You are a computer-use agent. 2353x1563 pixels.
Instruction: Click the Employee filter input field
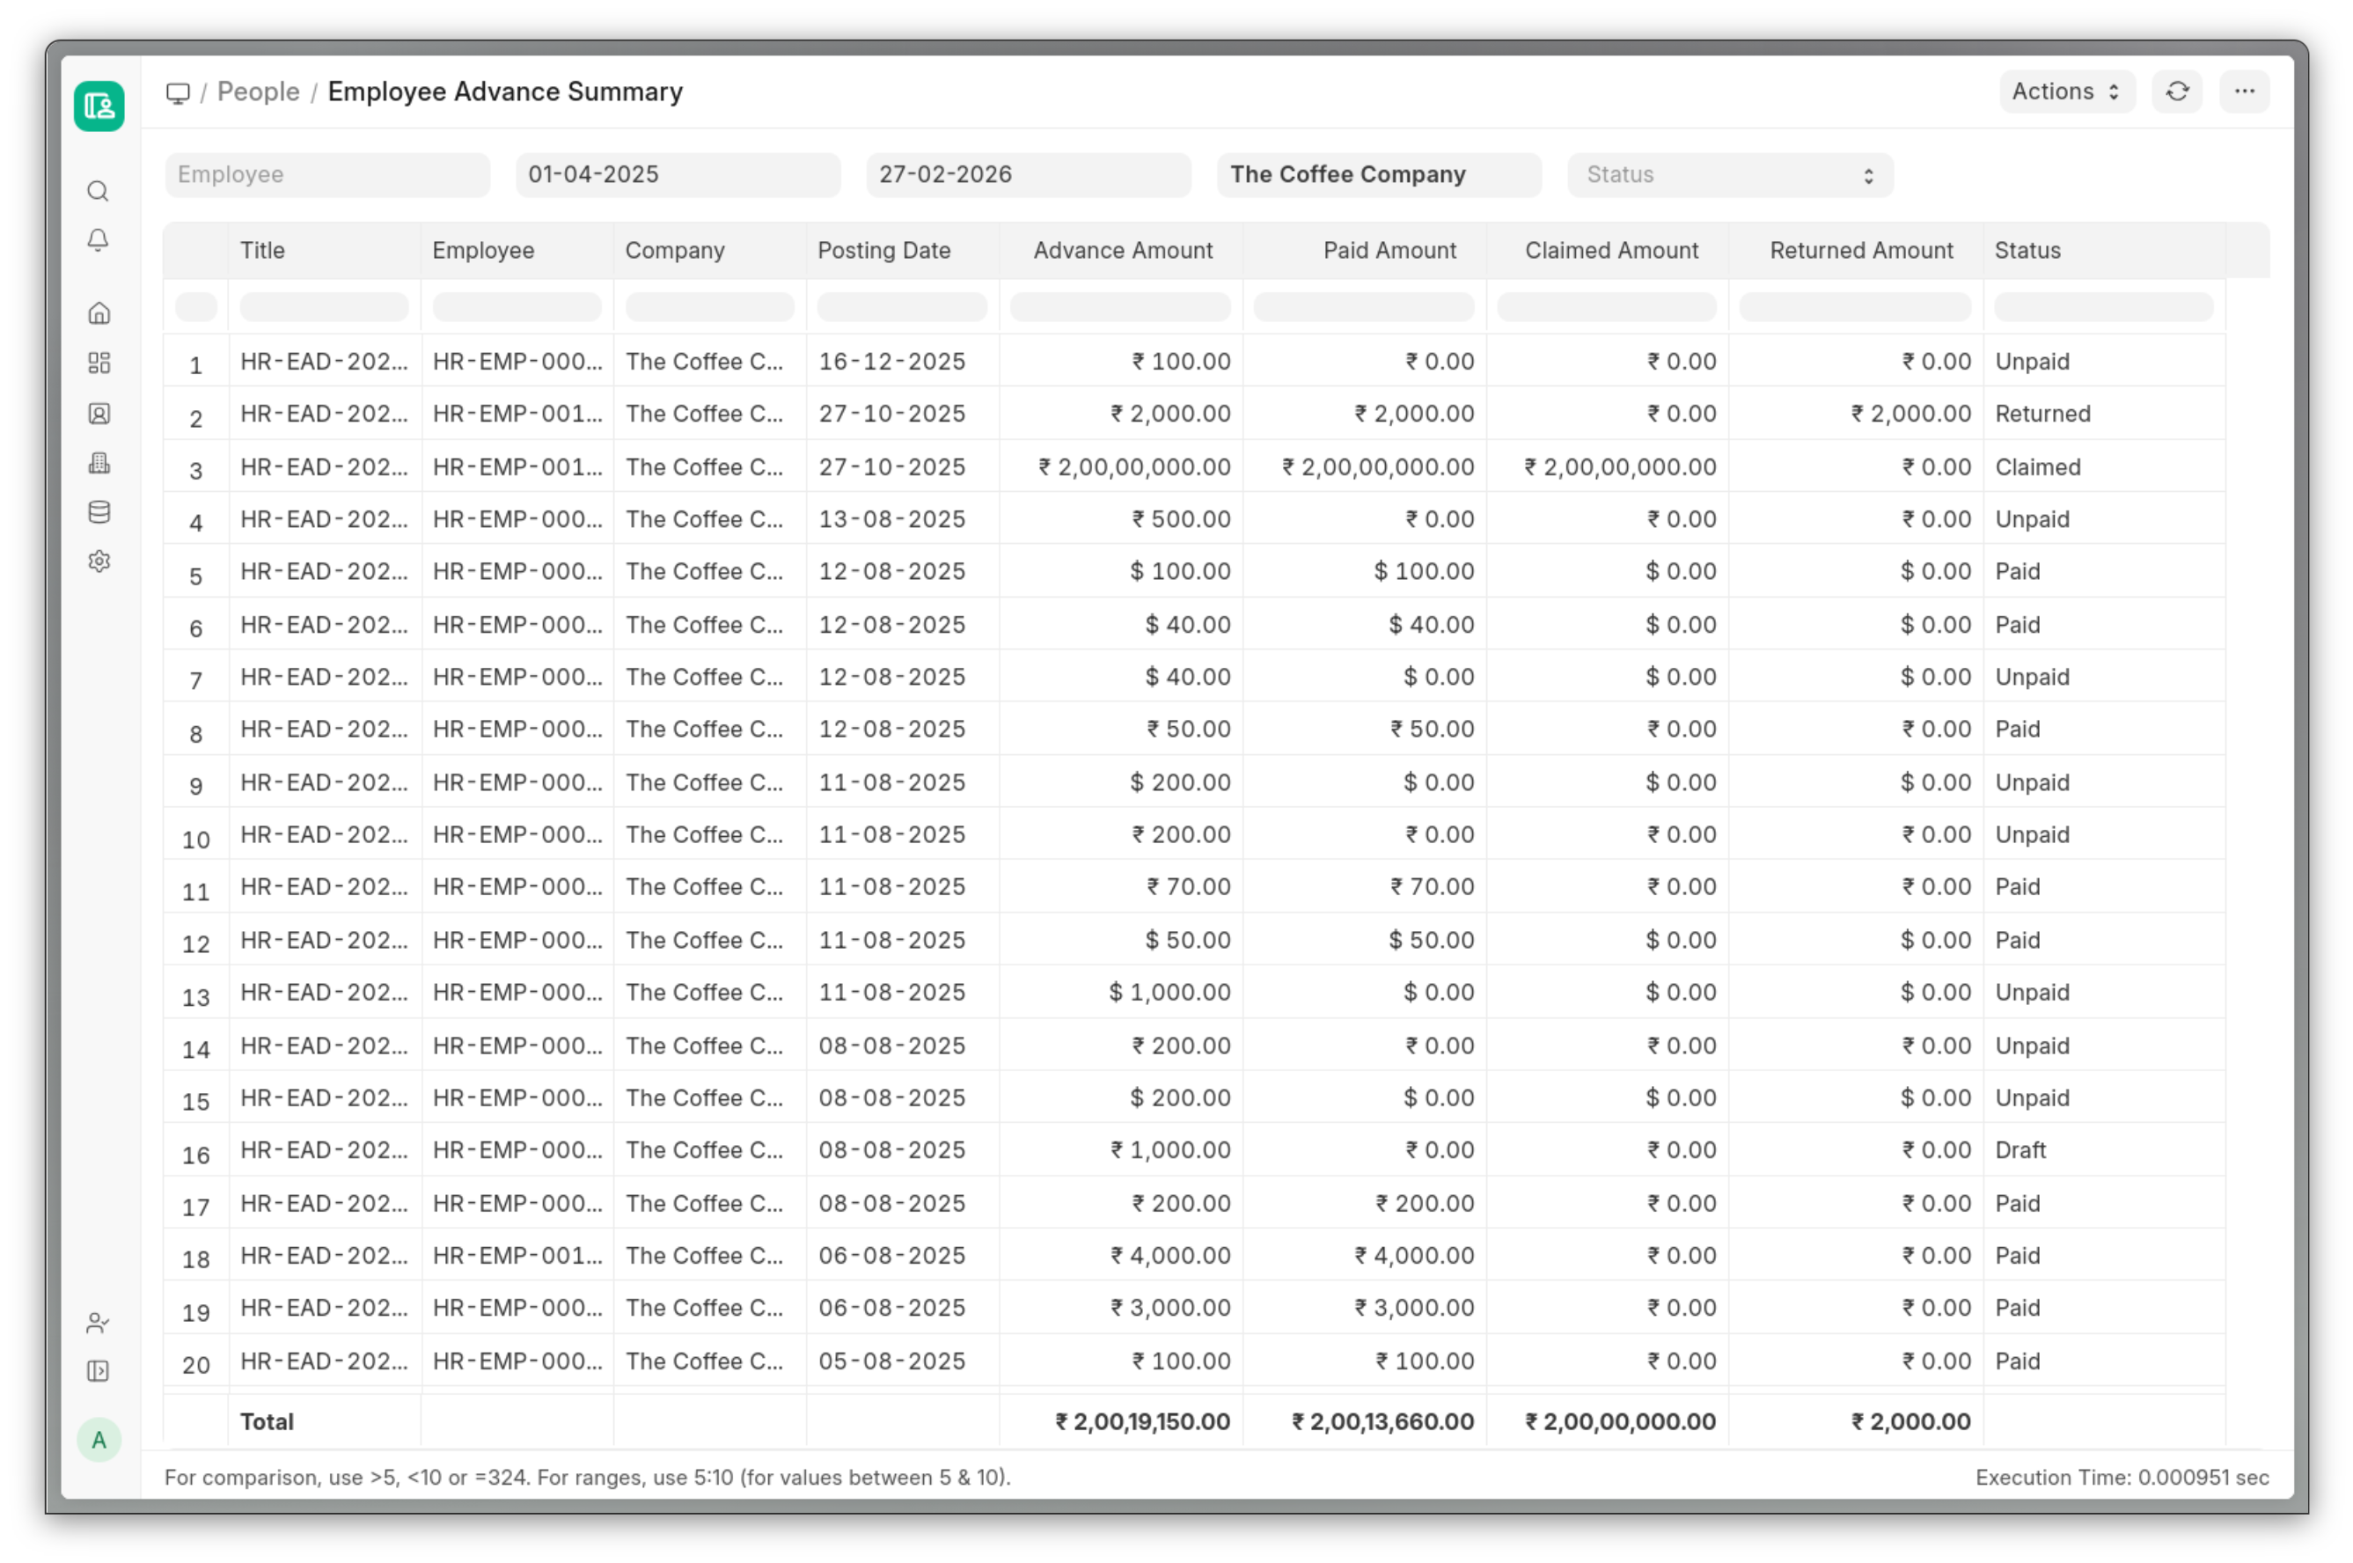[326, 175]
